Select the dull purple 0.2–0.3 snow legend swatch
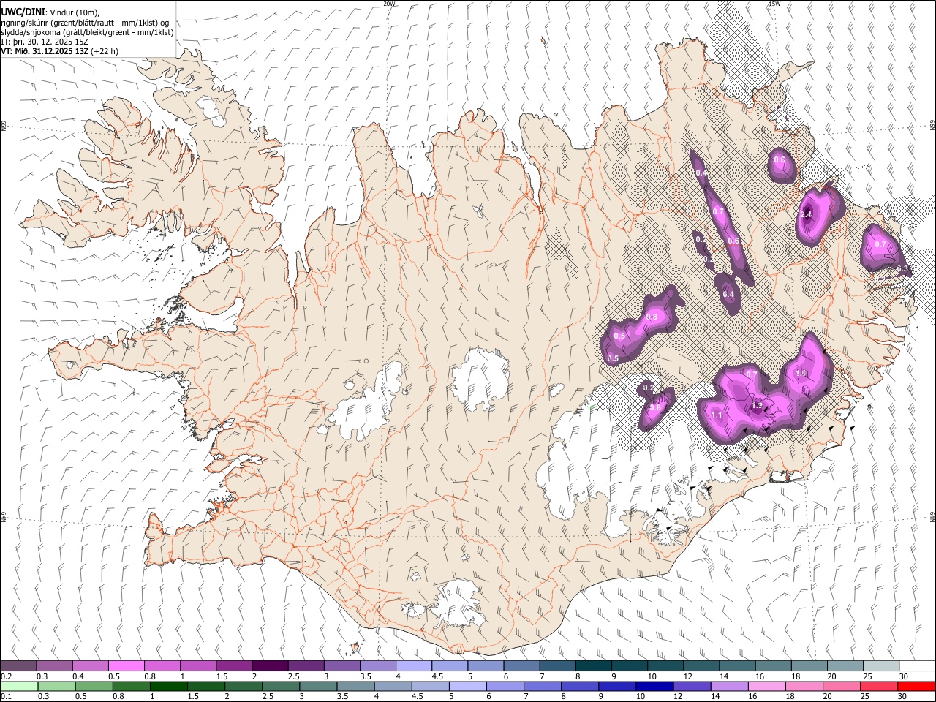The height and width of the screenshot is (702, 936). 19,665
